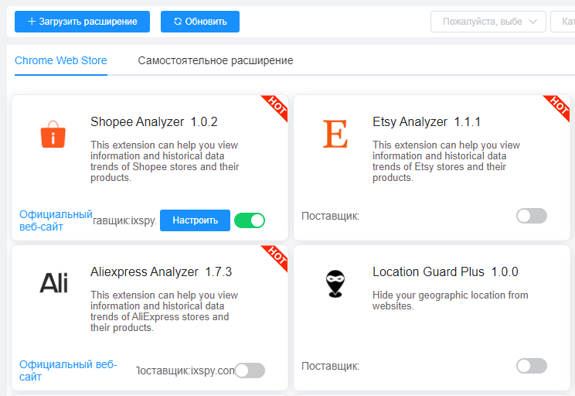Open Aliexpress Analyzer's 'Официальный веб-сайт' link

click(68, 370)
